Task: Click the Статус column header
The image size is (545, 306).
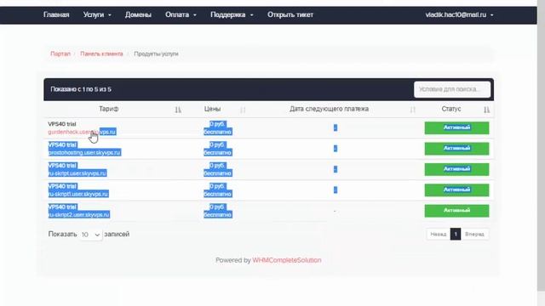Action: click(451, 109)
